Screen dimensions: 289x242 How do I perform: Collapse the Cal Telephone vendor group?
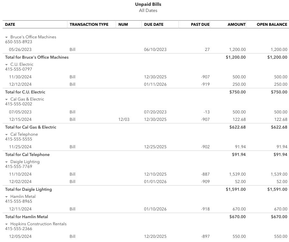pos(6,135)
